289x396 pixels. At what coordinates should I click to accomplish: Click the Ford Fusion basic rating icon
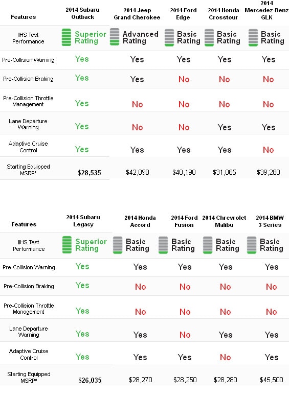[163, 245]
